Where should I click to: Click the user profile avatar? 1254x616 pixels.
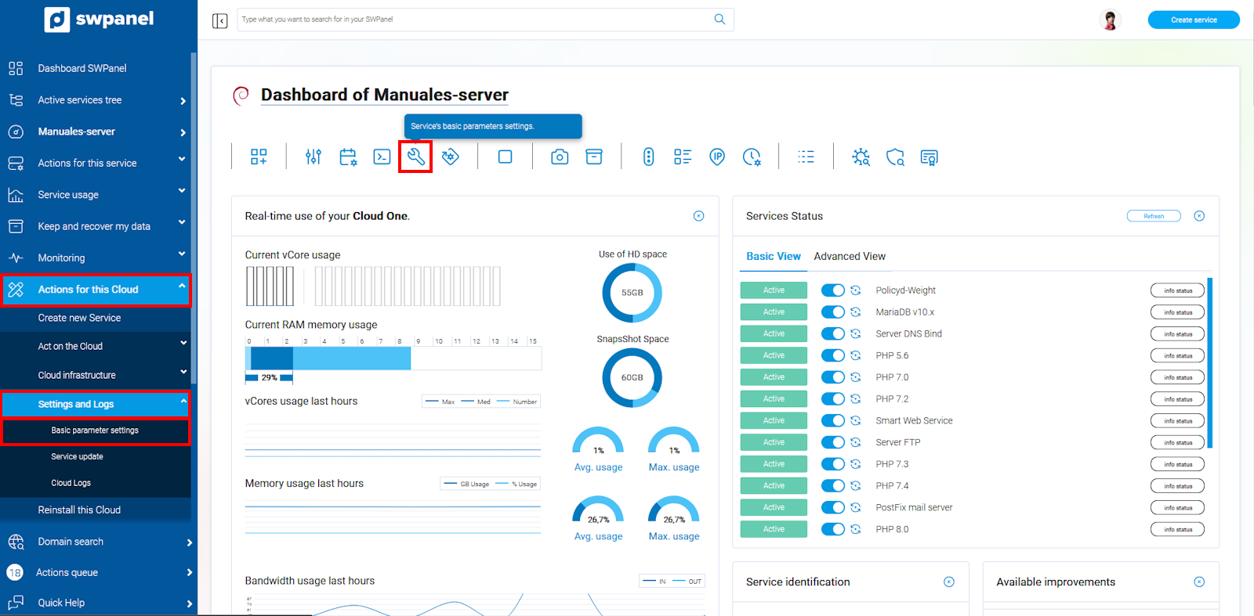click(x=1110, y=20)
